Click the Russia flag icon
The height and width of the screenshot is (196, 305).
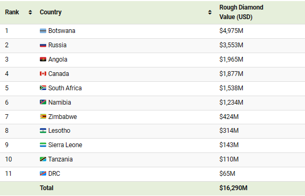click(x=43, y=45)
